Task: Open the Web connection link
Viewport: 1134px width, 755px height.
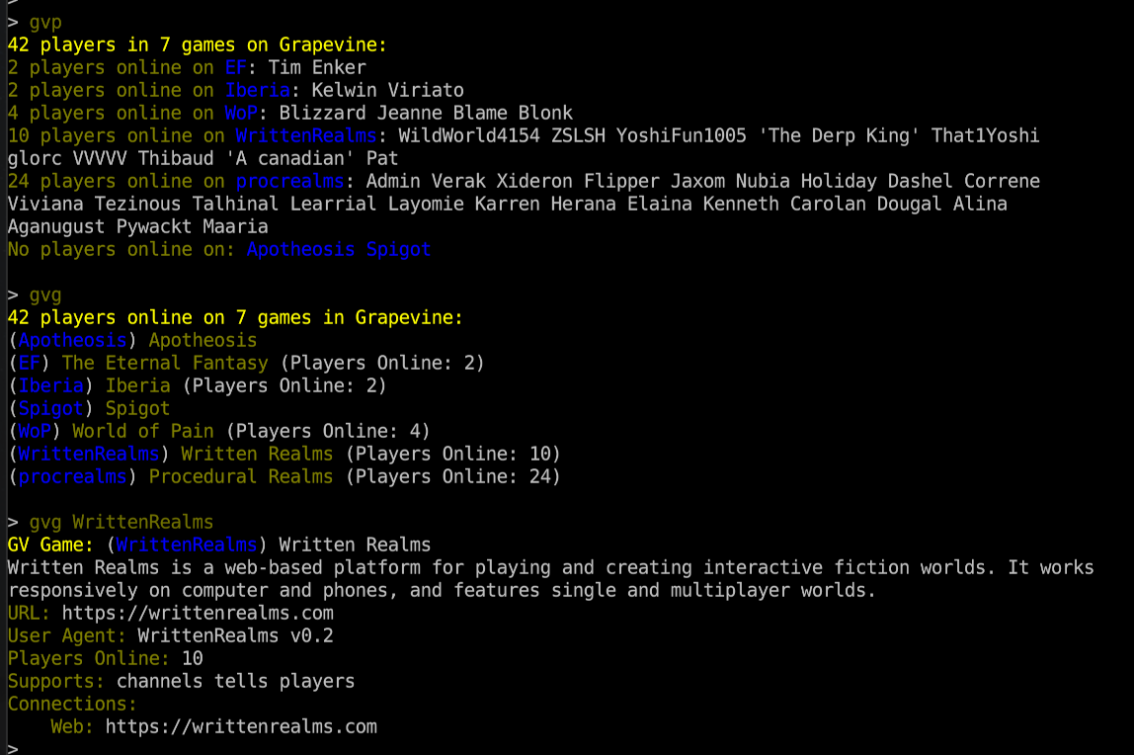Action: point(241,726)
